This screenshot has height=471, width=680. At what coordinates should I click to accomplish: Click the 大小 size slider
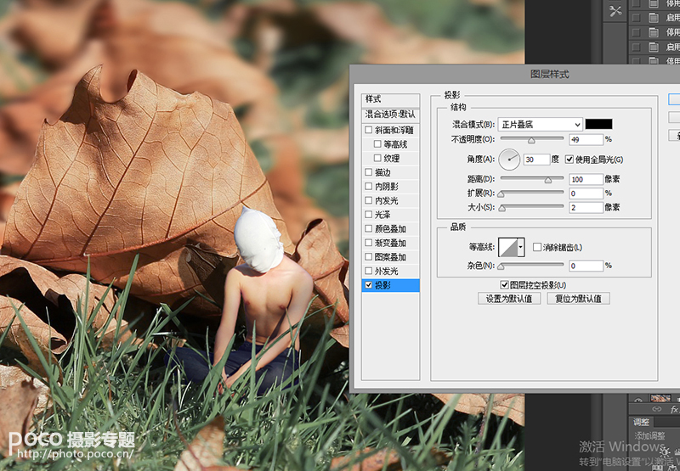[x=532, y=207]
